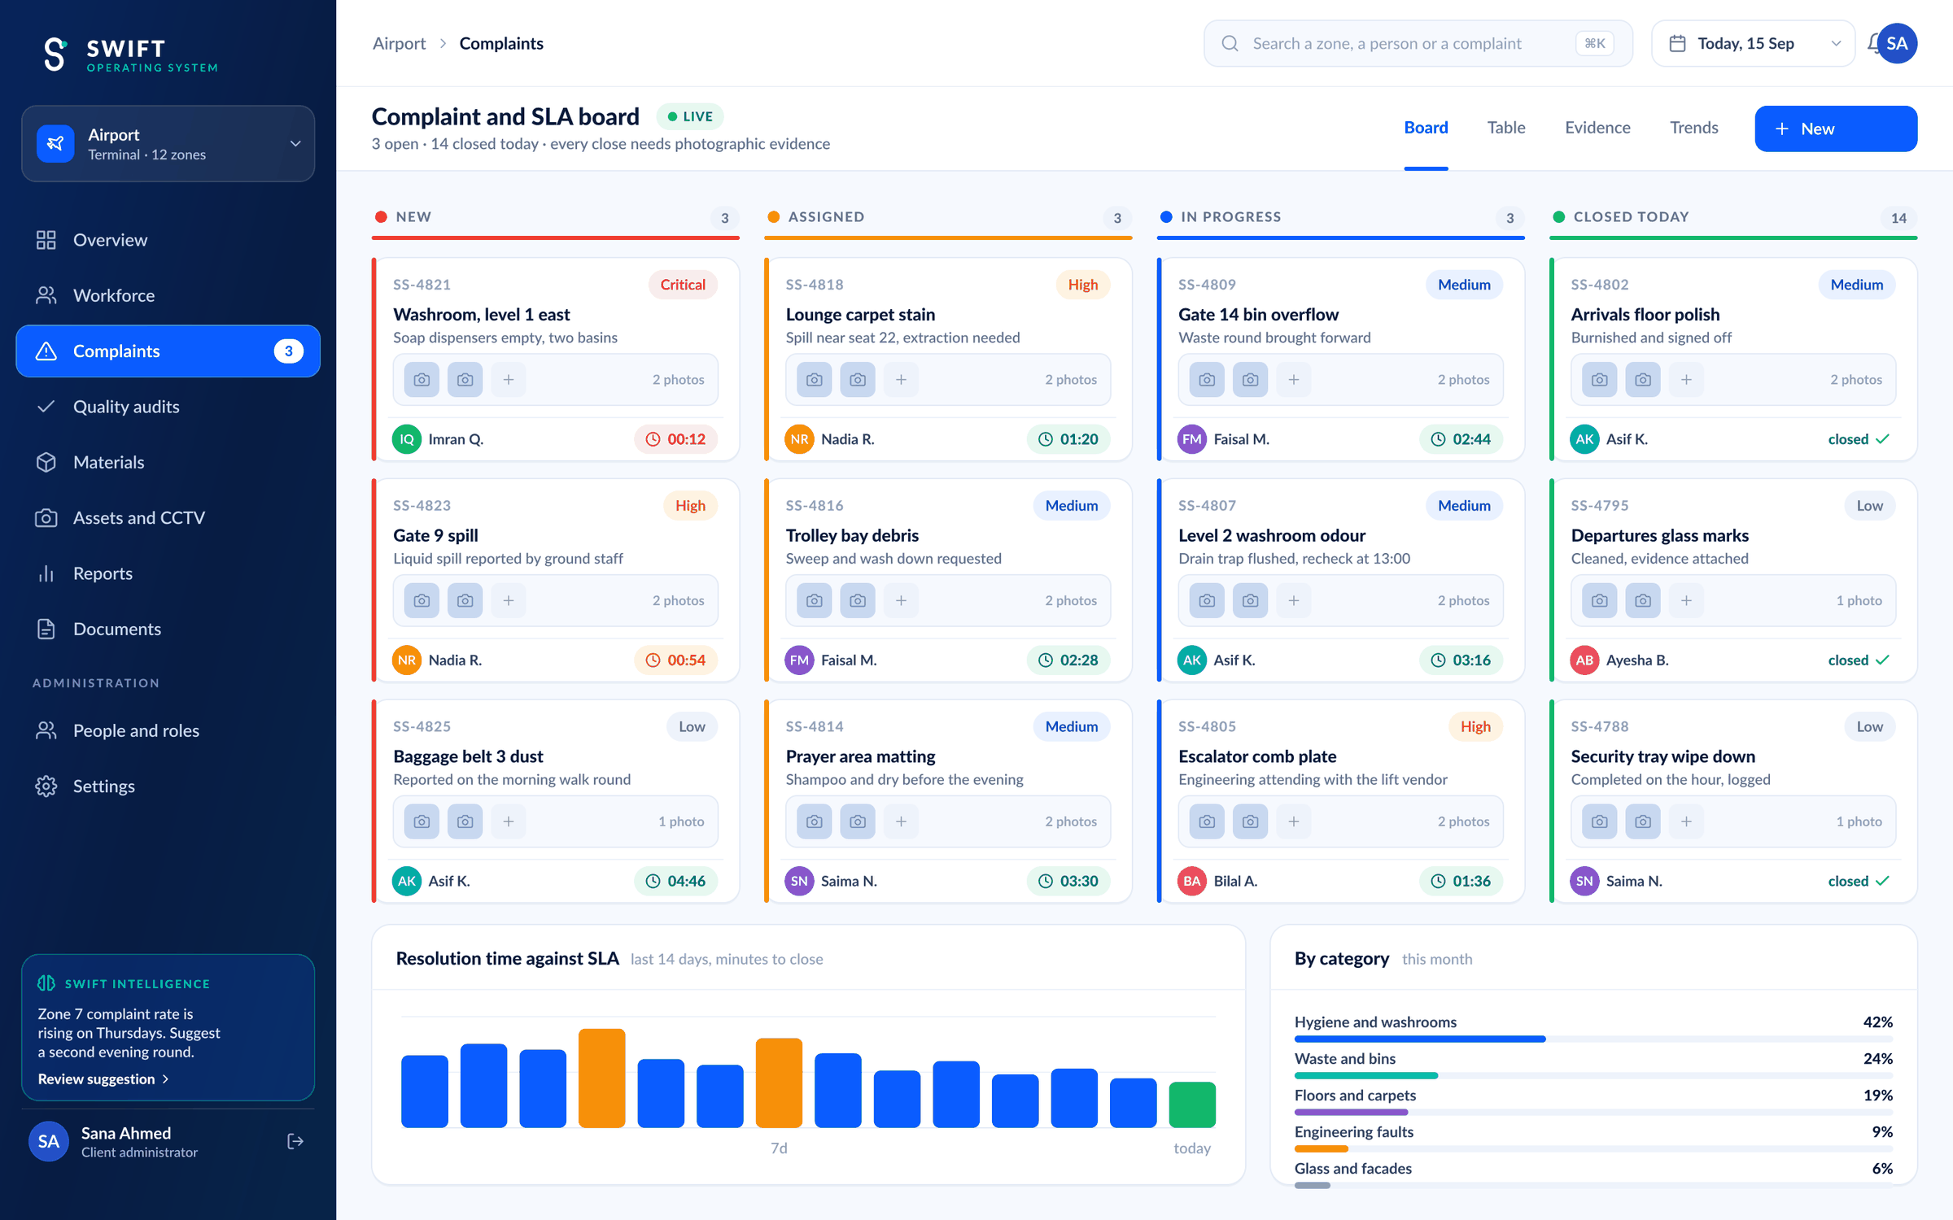This screenshot has height=1220, width=1953.
Task: Click the green today bar in chart
Action: pos(1192,1105)
